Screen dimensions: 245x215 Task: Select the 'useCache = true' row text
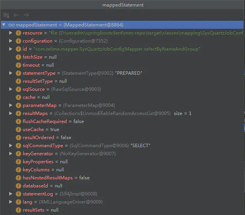pos(41,130)
